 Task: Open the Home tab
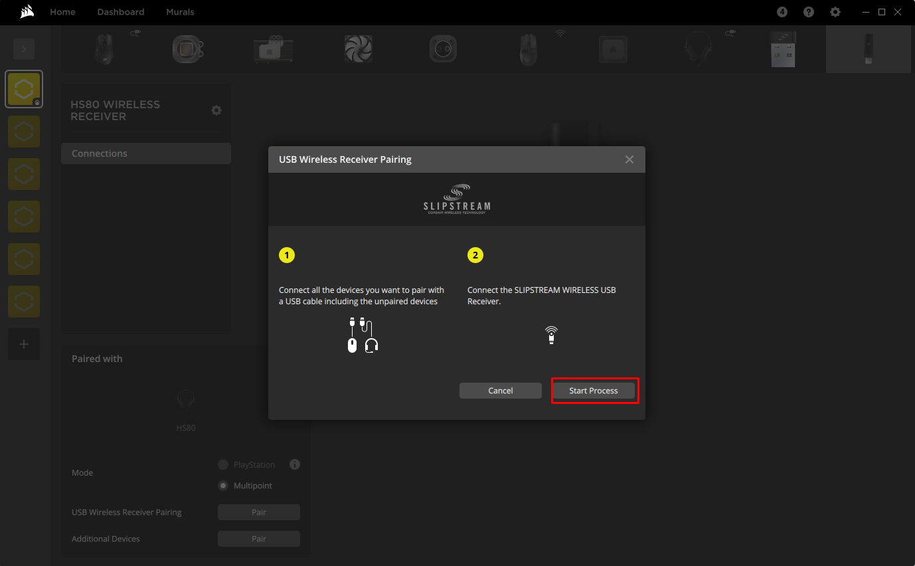click(62, 12)
